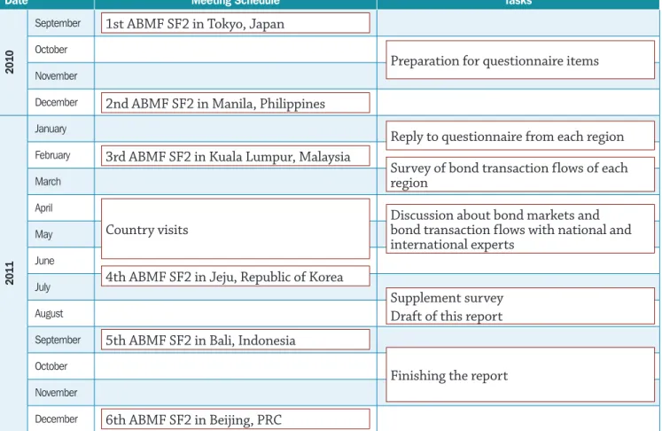
Task: Click the 2010 December row label
Action: (x=56, y=102)
